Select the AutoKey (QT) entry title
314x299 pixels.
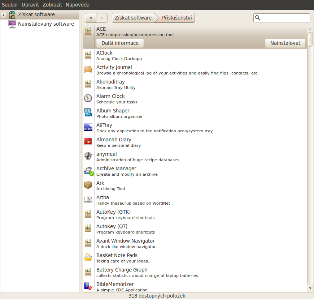[x=112, y=226]
